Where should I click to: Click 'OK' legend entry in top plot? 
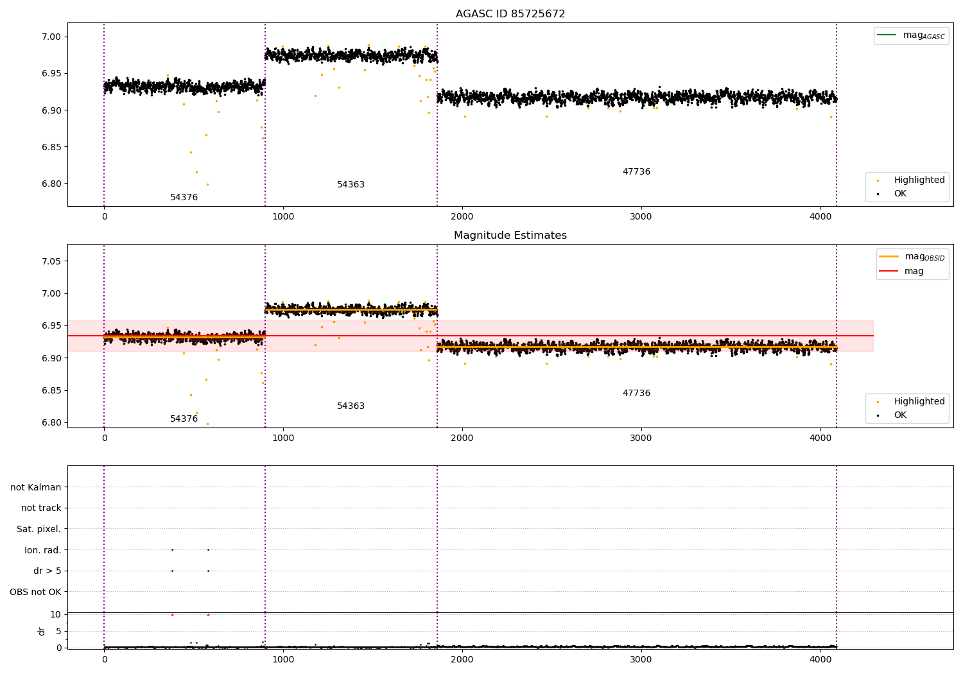892,194
